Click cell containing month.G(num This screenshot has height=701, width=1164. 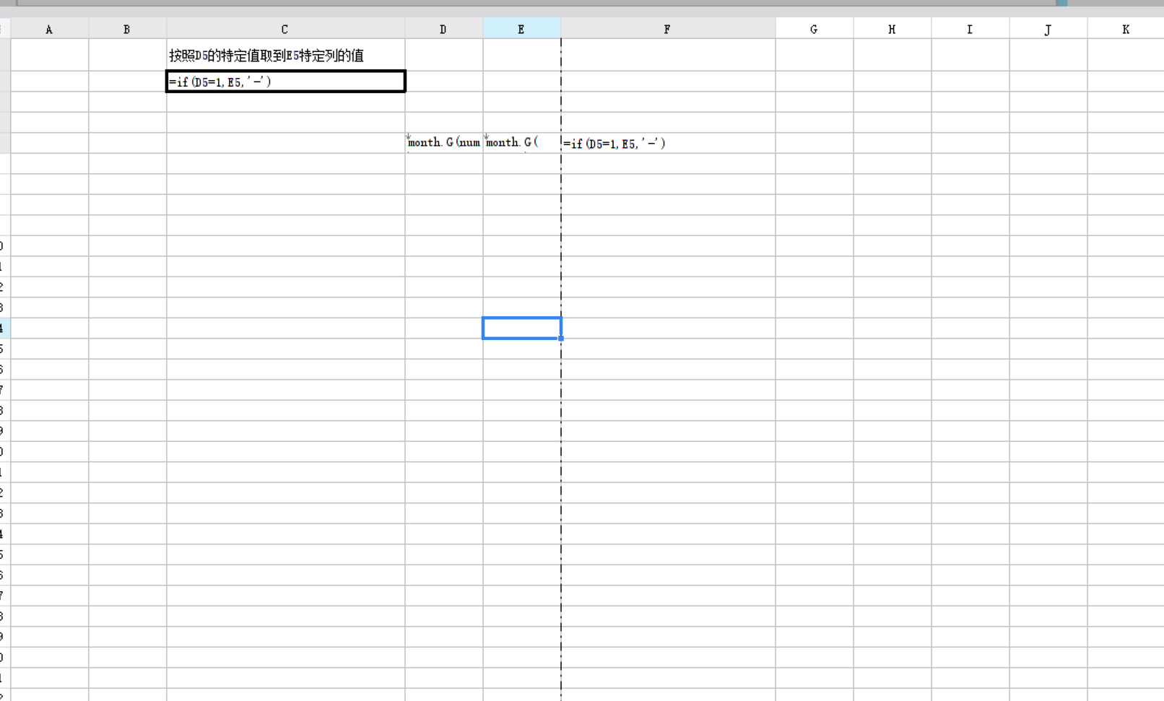[443, 143]
